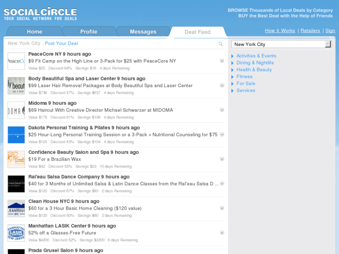Click the Post Your Deal link
Screen dimensions: 339x254
tap(62, 43)
